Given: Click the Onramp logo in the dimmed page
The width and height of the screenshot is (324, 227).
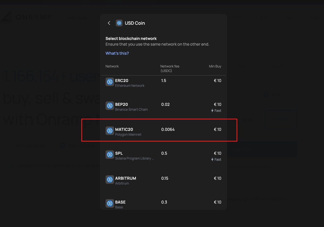Looking at the screenshot, I should [x=25, y=17].
